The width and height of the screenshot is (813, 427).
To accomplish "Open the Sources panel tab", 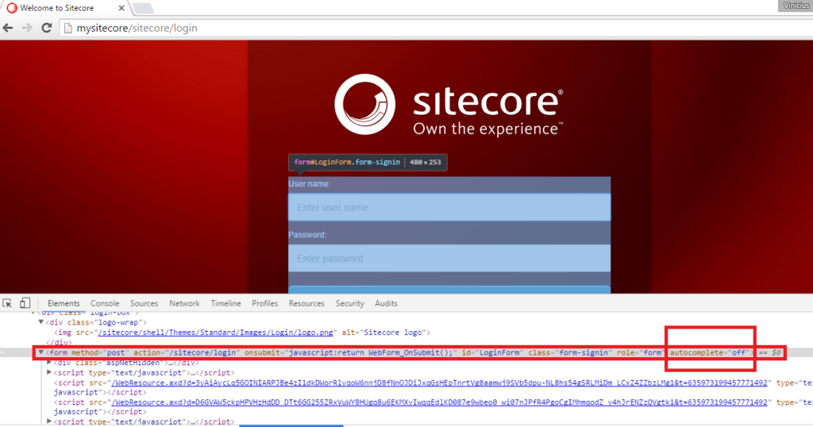I will 144,304.
